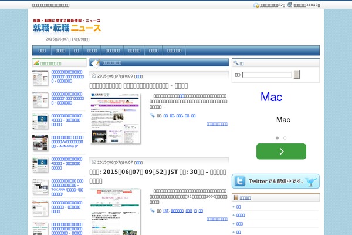Click the date line beneath the site logo
The height and width of the screenshot is (235, 352).
[67, 39]
